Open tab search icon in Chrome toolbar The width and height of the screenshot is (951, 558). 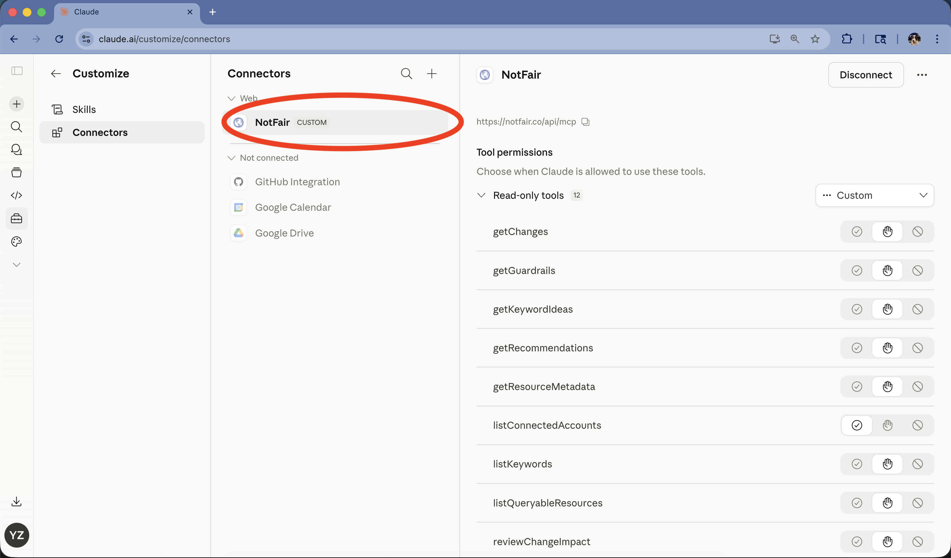tap(881, 39)
